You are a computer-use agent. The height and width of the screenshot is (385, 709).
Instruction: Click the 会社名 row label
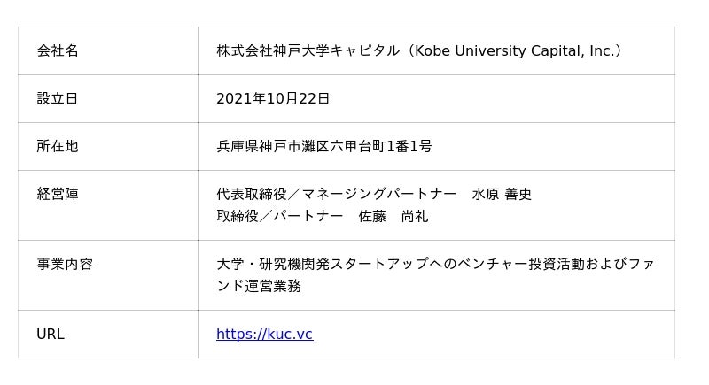[58, 50]
